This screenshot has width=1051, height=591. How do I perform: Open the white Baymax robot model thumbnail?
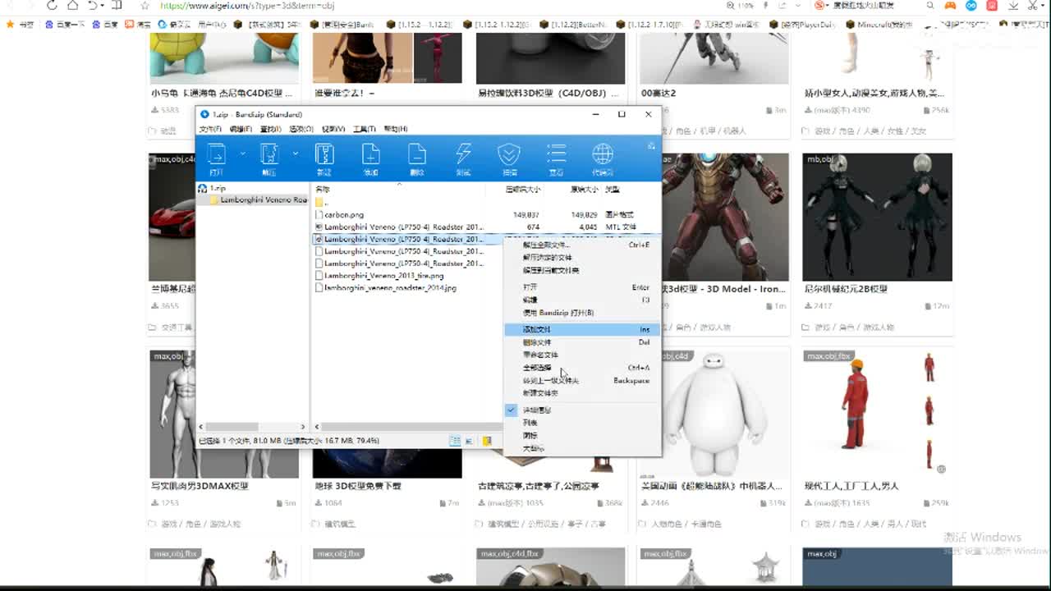(x=715, y=414)
